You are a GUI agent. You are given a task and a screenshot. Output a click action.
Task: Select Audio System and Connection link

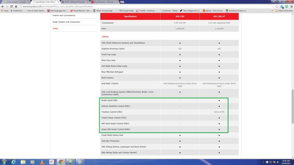point(66,22)
